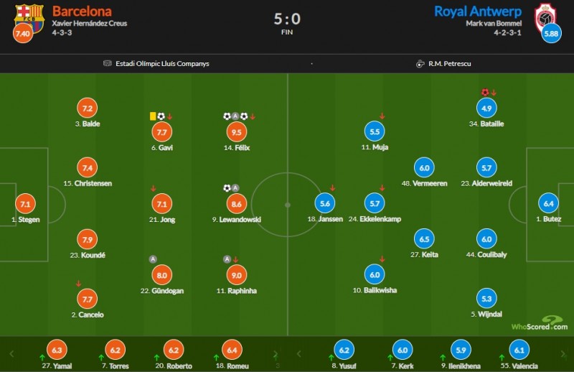Click the red own-goal icon above Bataille
Viewport: 574px width, 372px height.
(485, 92)
